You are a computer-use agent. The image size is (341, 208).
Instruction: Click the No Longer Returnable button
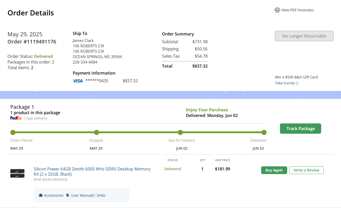pyautogui.click(x=304, y=36)
